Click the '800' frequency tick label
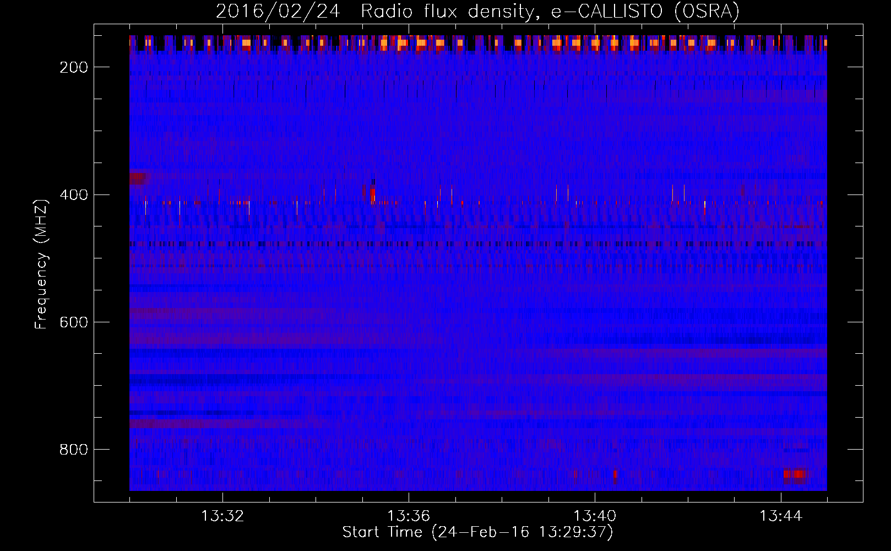Screen dimensions: 891x551 [x=74, y=450]
